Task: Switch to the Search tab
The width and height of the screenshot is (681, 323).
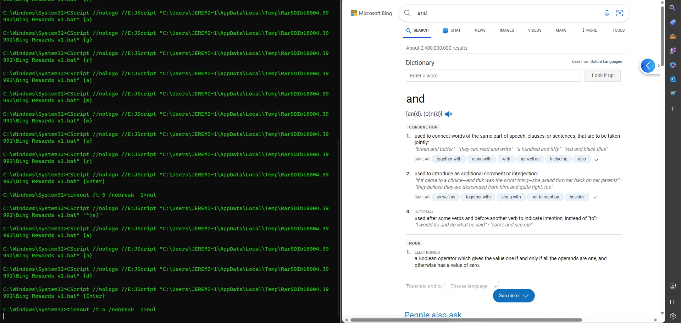Action: (417, 31)
